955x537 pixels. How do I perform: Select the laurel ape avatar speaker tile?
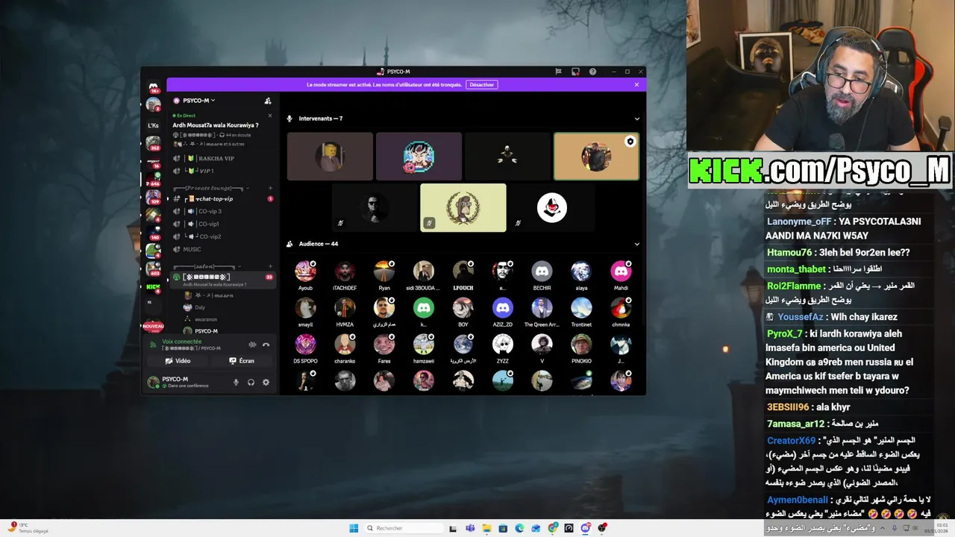(x=463, y=208)
